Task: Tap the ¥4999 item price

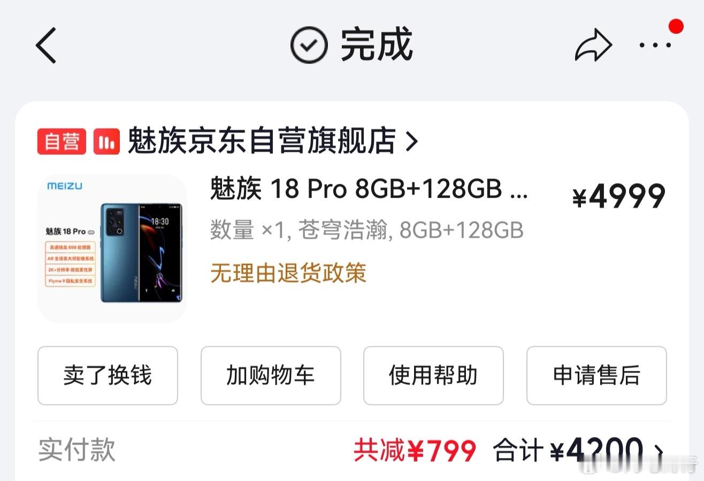Action: (x=619, y=197)
